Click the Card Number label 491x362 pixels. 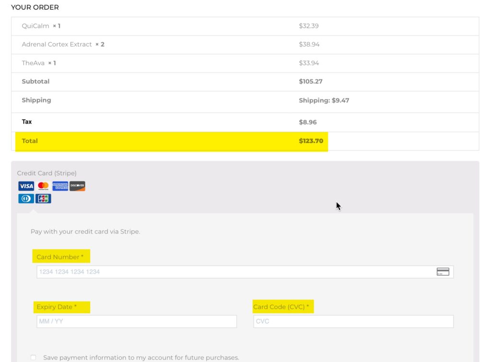pyautogui.click(x=60, y=257)
